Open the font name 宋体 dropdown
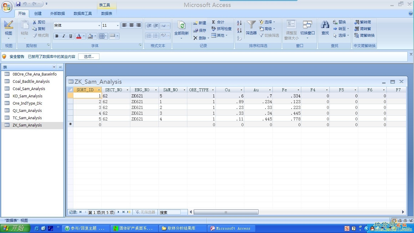 coord(99,25)
